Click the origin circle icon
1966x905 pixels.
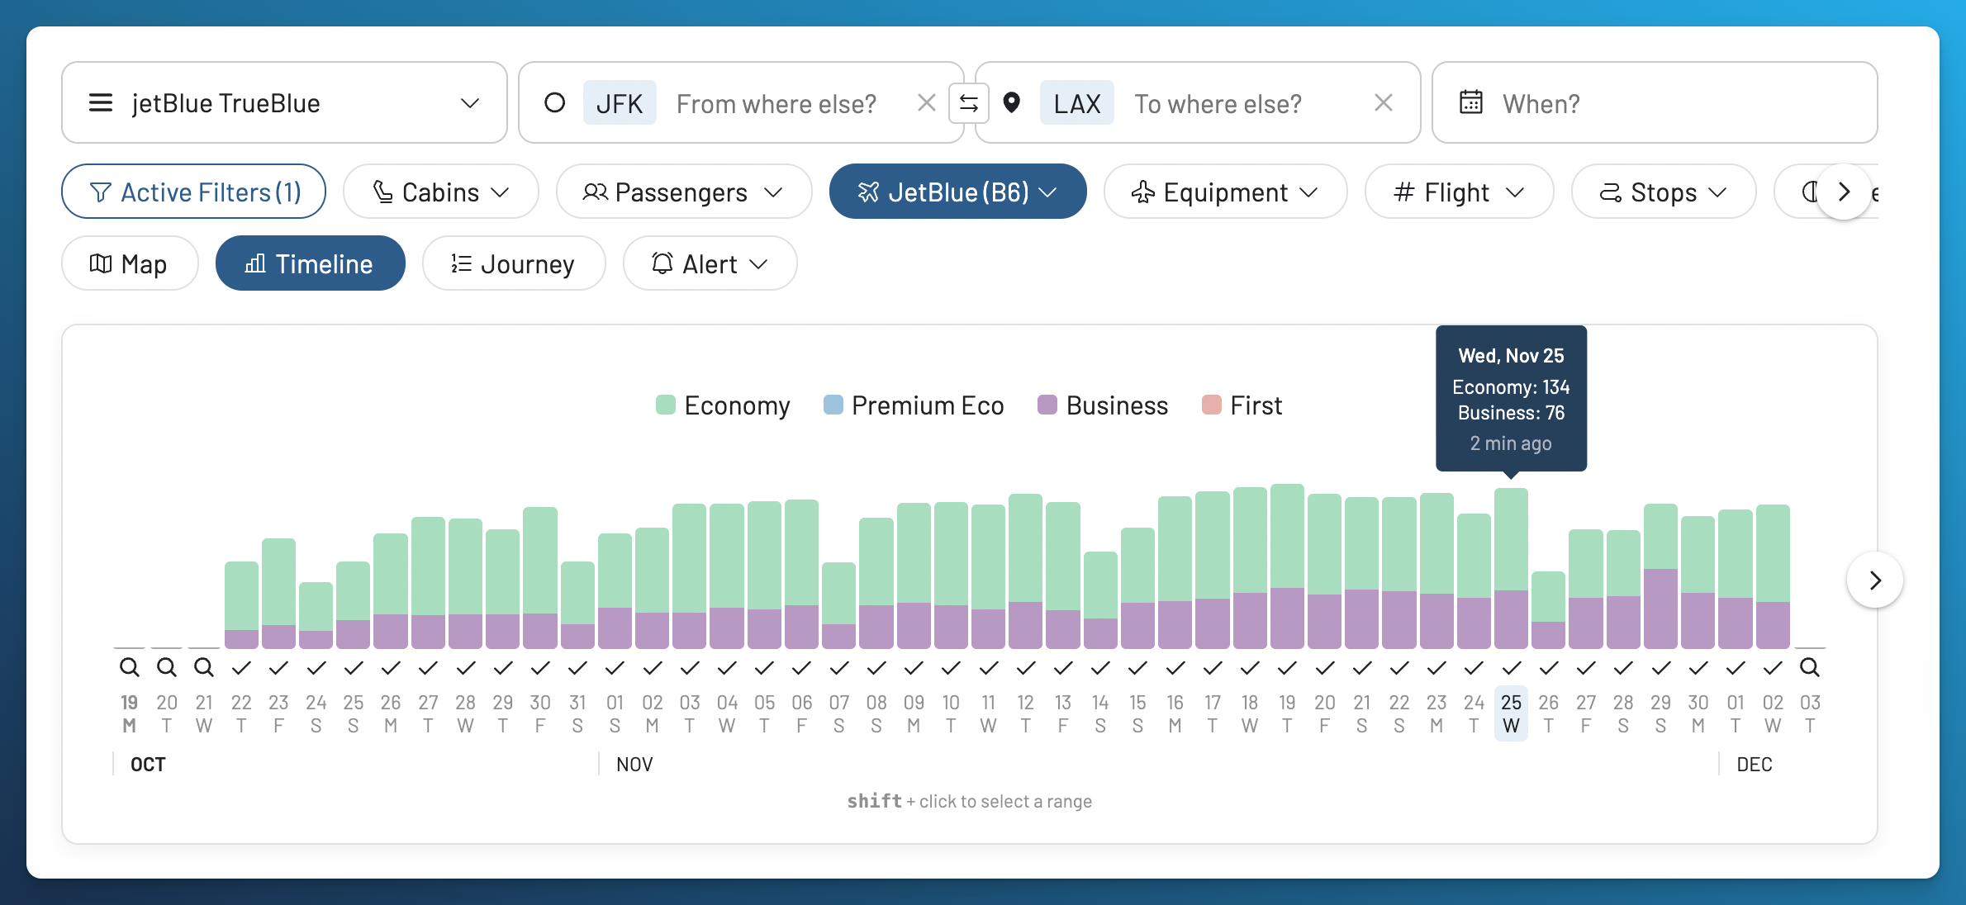pyautogui.click(x=554, y=103)
